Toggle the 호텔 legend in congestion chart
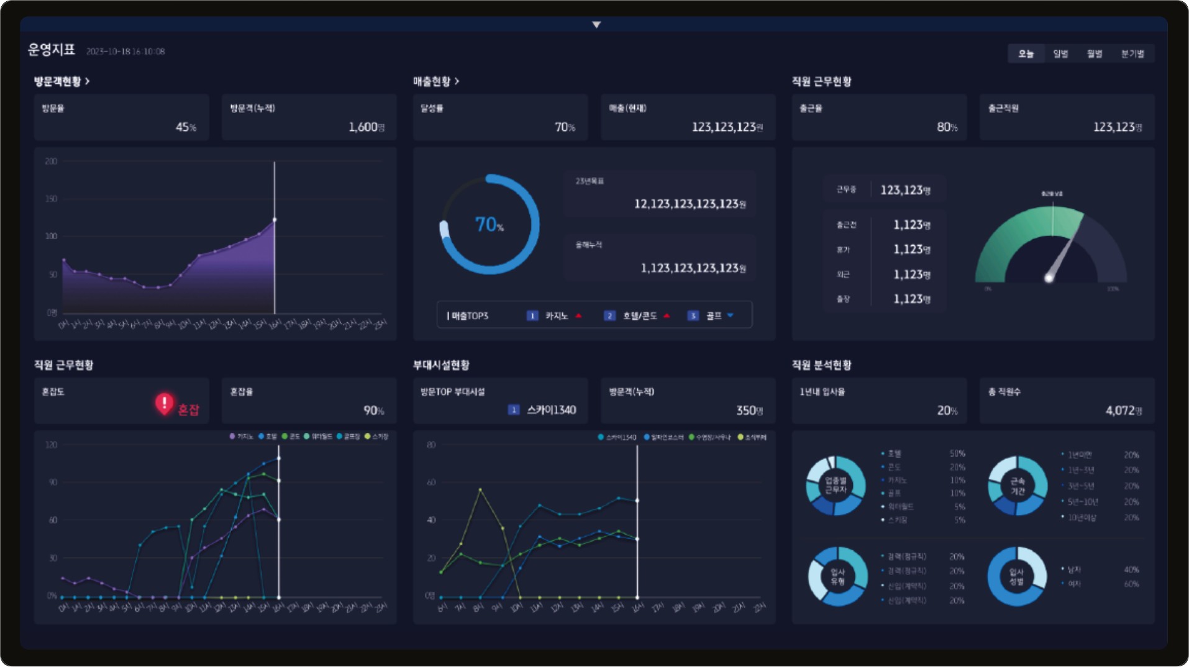Screen dimensions: 1189x667 tap(268, 437)
